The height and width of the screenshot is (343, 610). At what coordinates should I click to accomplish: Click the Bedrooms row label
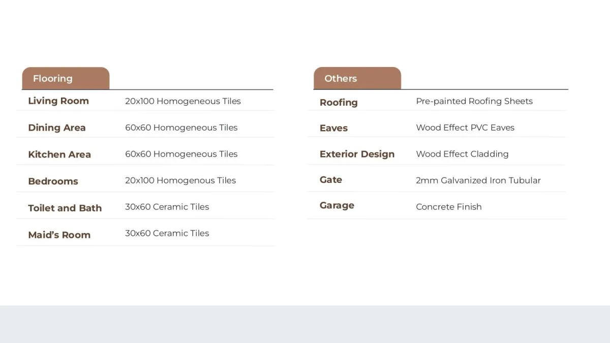point(53,181)
